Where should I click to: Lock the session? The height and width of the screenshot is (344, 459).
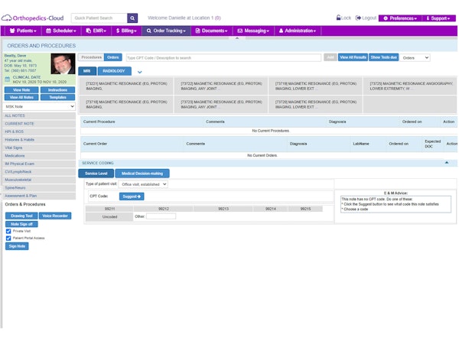343,18
